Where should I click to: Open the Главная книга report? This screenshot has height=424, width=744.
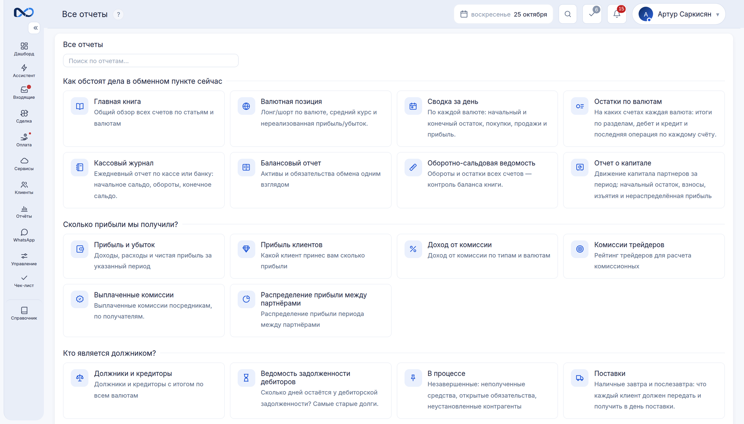144,118
